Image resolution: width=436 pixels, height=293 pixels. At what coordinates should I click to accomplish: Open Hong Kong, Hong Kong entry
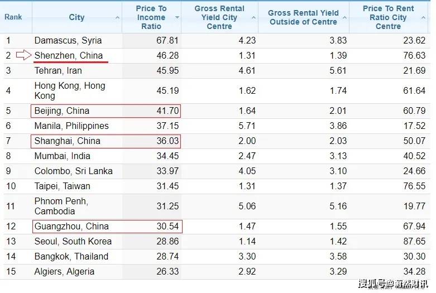70,90
